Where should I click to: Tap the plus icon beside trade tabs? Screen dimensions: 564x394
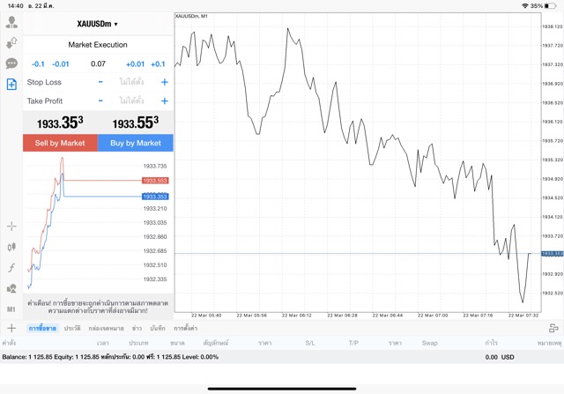coord(11,328)
